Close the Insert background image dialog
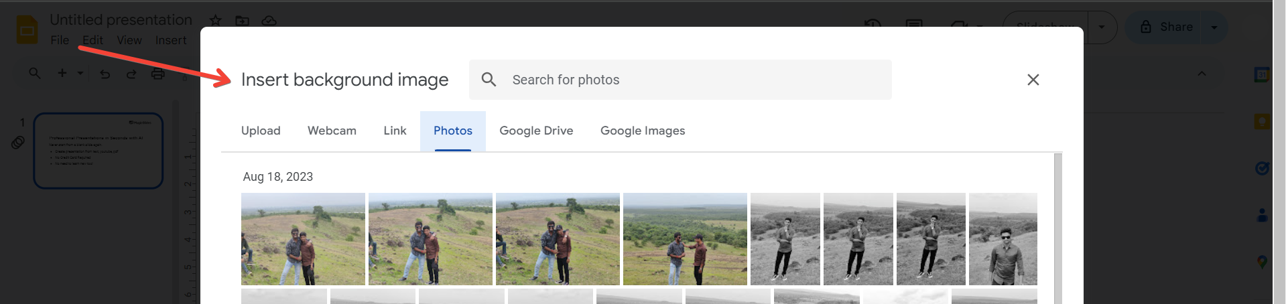1286x304 pixels. 1033,80
